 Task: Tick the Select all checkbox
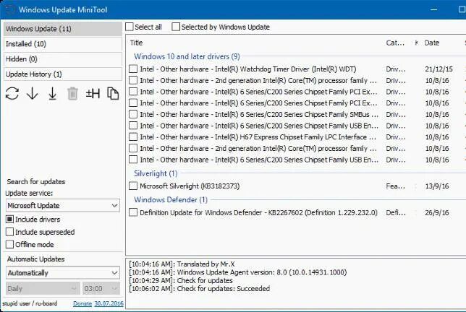[130, 27]
